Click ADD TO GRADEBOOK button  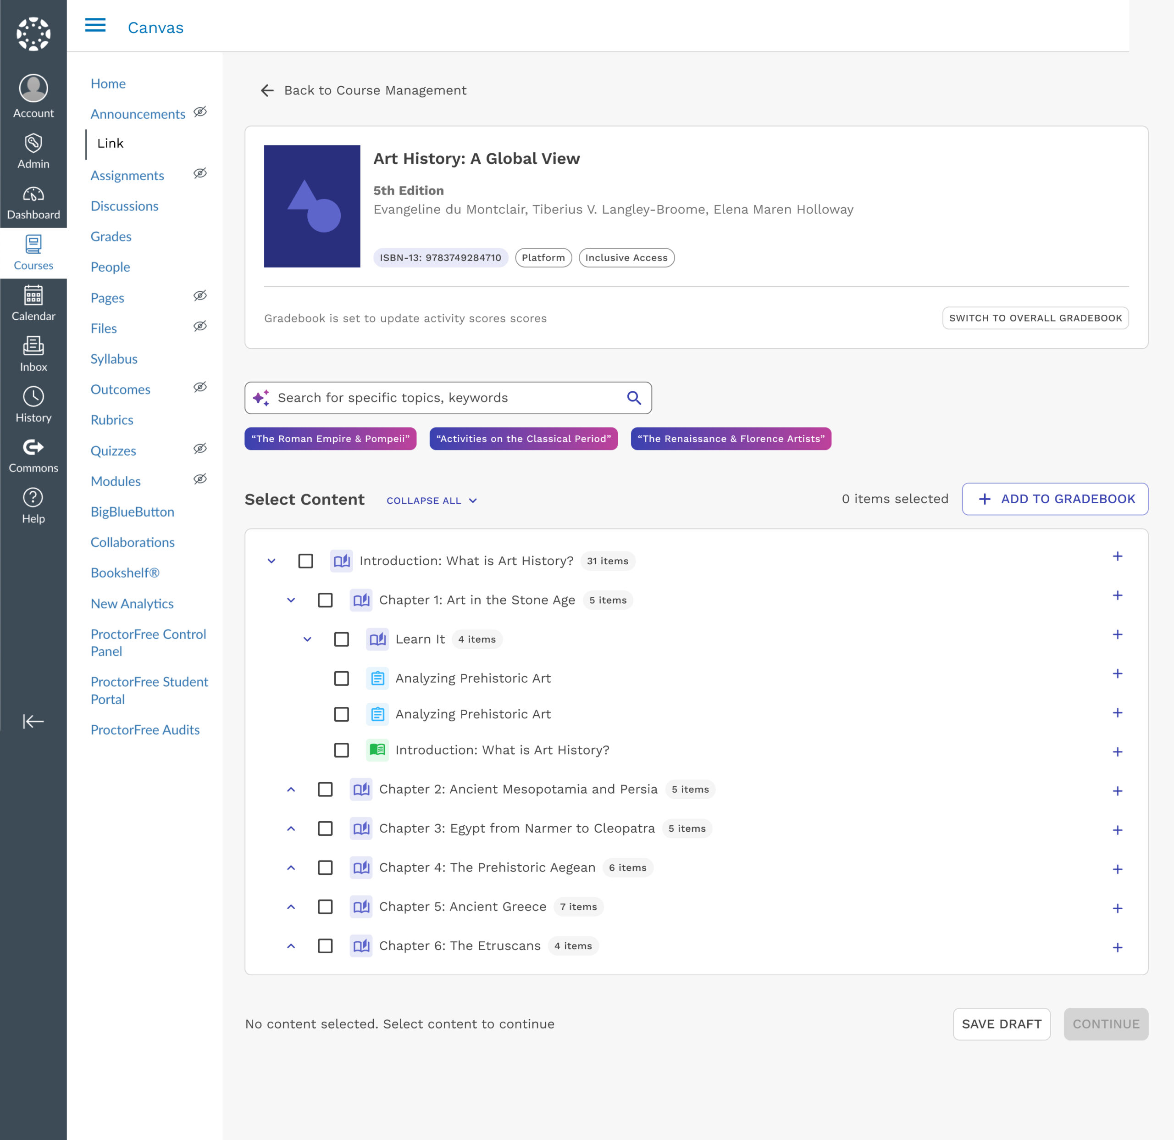pos(1055,499)
